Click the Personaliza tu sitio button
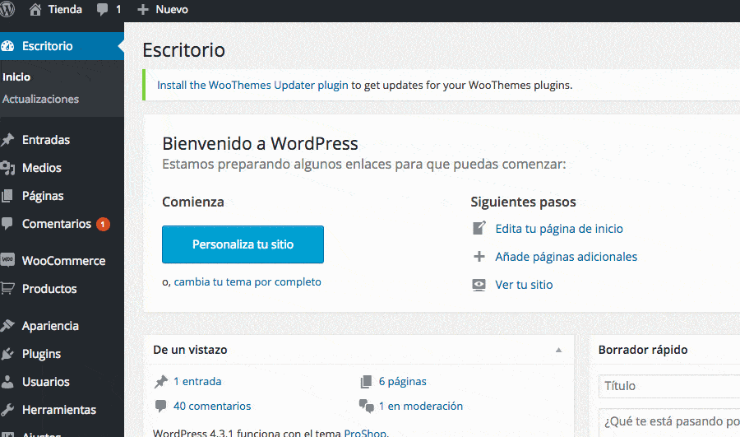 (243, 244)
